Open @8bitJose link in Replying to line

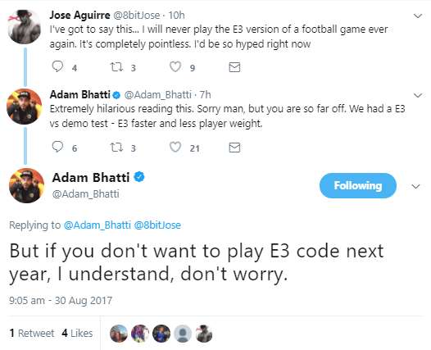click(157, 225)
